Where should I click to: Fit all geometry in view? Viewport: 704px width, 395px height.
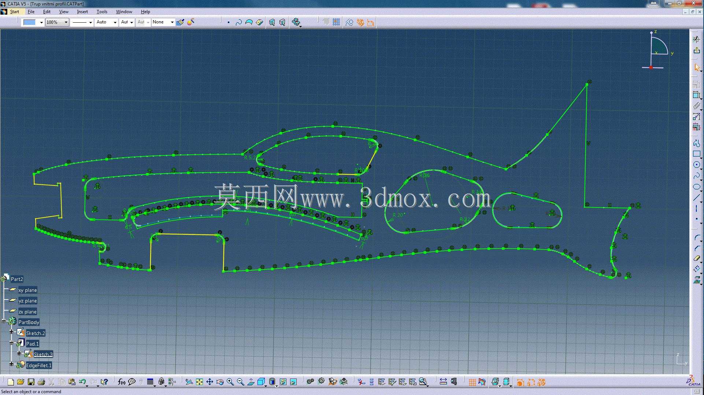(x=199, y=382)
